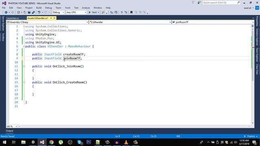Open the Analyze menu
Image resolution: width=260 pixels, height=146 pixels.
pos(86,8)
